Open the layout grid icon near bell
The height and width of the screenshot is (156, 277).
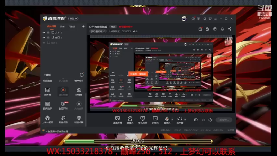[x=215, y=29]
